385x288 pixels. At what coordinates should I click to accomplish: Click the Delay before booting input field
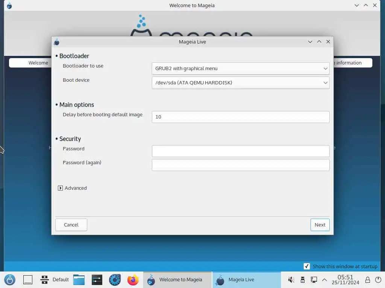(x=241, y=117)
